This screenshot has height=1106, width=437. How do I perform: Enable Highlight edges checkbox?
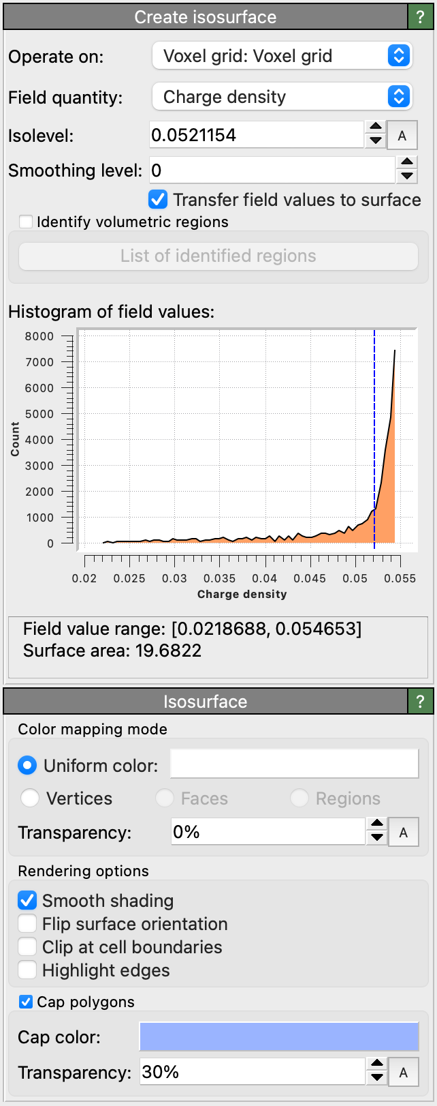click(x=27, y=970)
